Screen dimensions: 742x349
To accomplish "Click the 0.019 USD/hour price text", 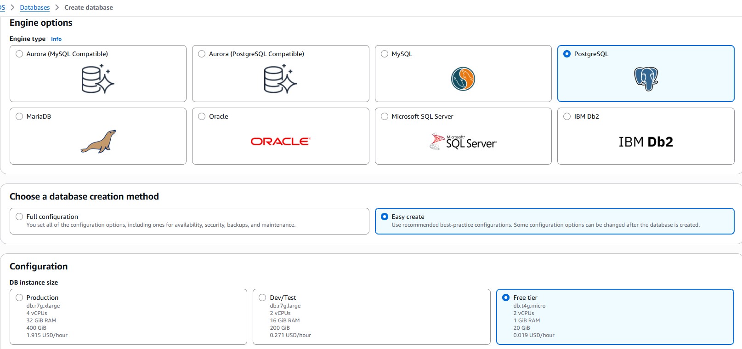I will (534, 335).
